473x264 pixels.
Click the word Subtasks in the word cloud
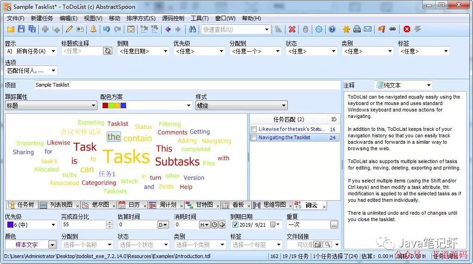(x=177, y=162)
